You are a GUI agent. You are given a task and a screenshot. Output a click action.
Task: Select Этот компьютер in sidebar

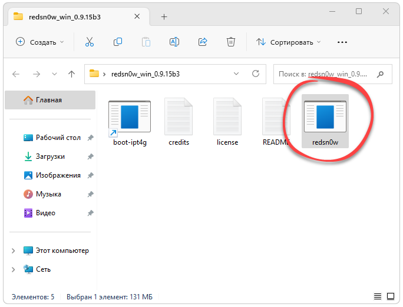pos(62,251)
